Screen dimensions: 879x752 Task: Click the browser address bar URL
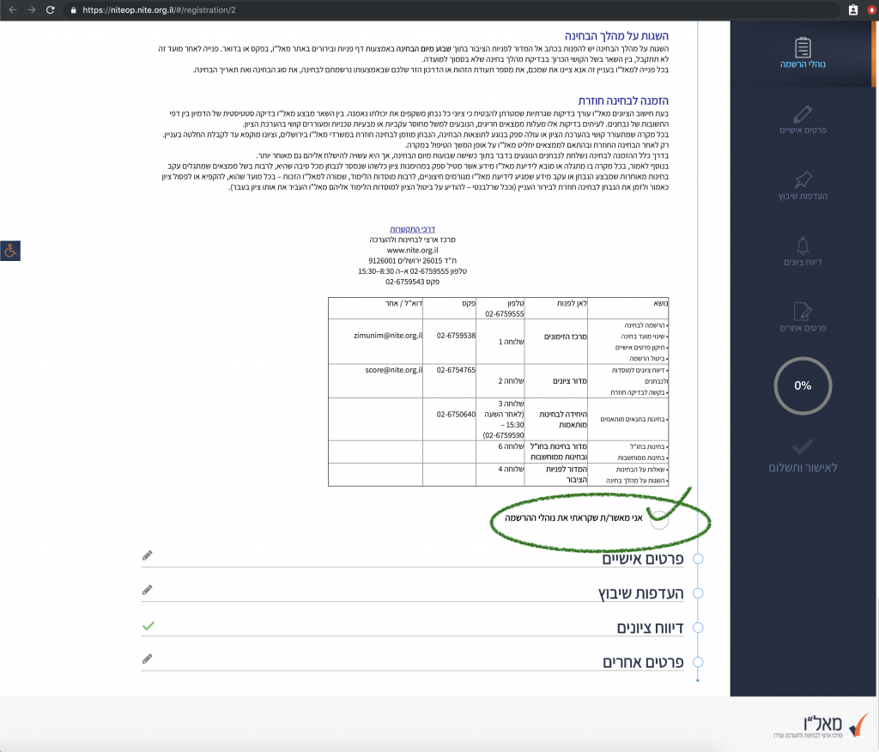tap(155, 10)
